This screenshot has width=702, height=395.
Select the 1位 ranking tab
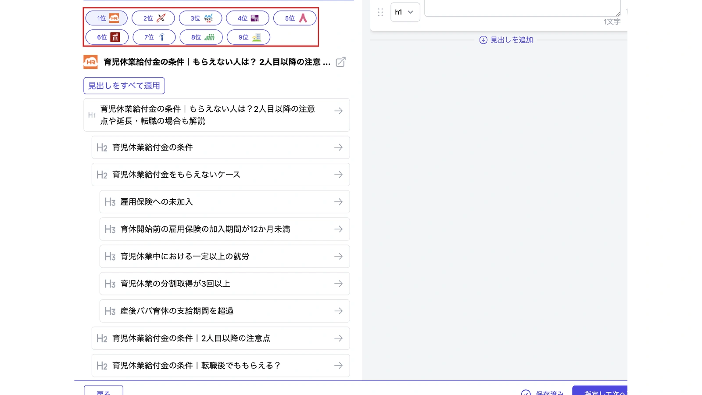coord(107,18)
